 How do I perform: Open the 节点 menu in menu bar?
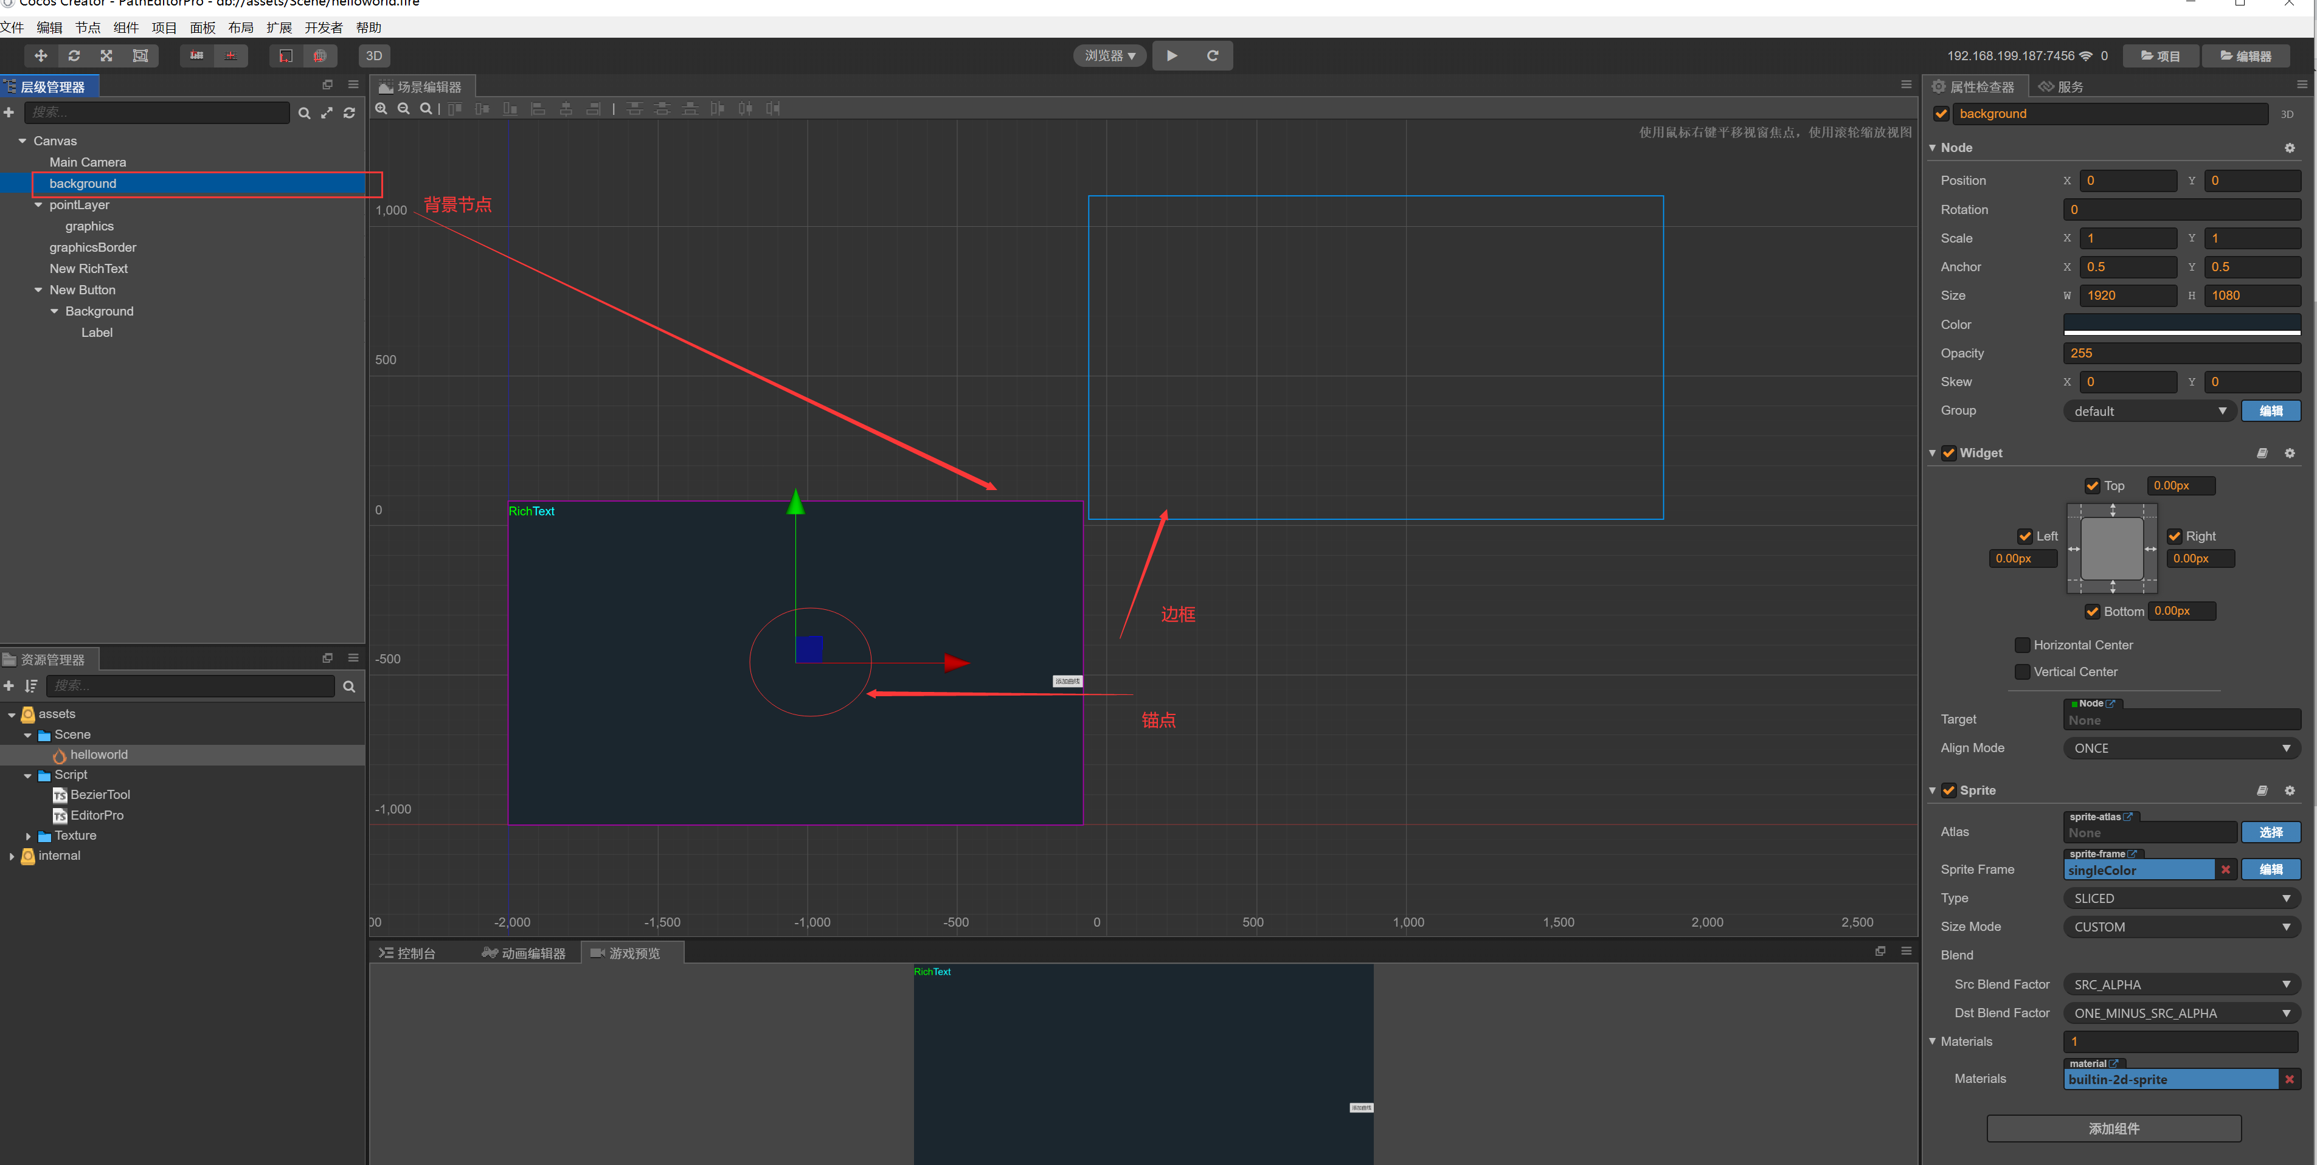click(87, 28)
